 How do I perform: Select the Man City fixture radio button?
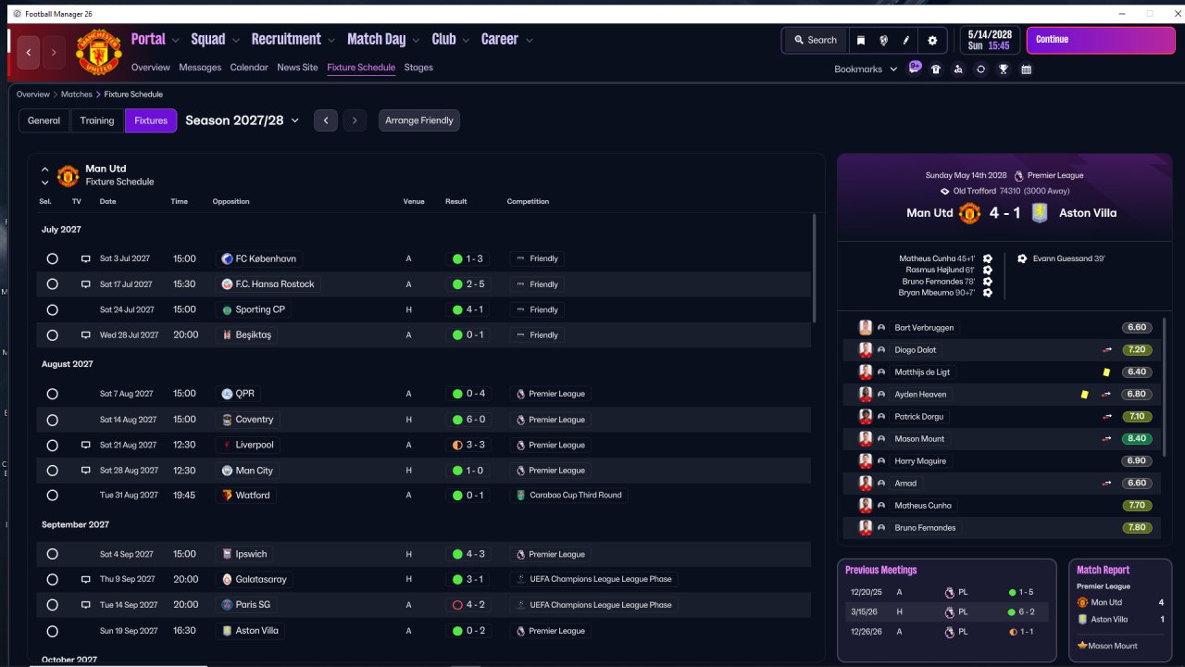[x=52, y=471]
